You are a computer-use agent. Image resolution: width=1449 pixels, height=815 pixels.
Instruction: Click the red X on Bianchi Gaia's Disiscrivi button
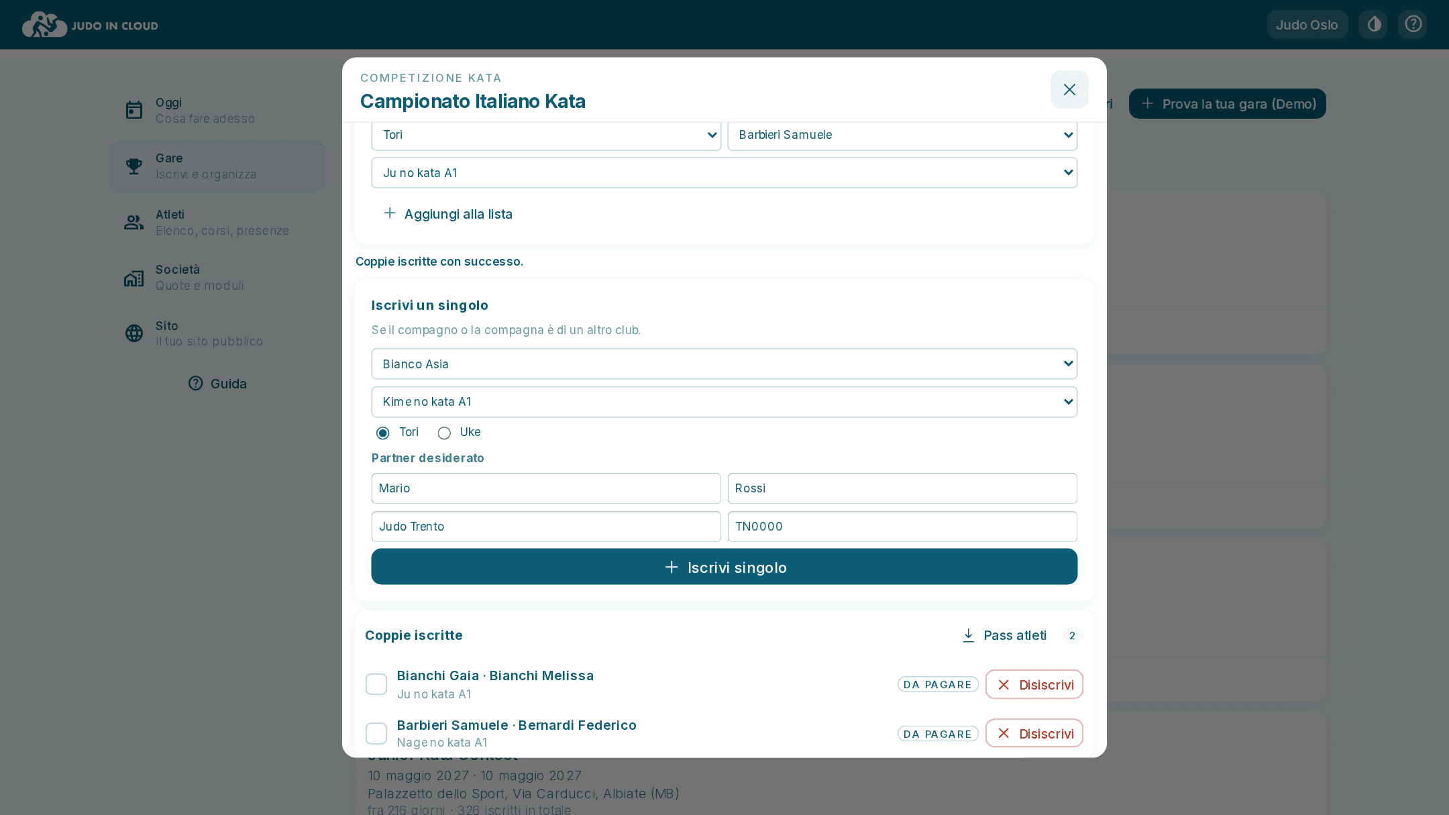tap(1004, 685)
